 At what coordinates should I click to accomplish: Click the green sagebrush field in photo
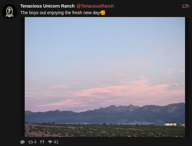coord(105,131)
